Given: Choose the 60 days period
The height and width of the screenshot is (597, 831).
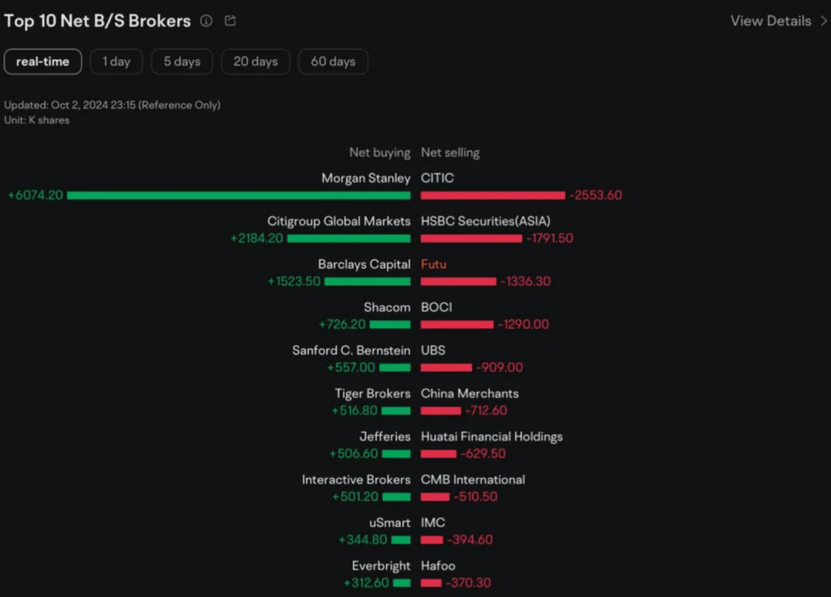Looking at the screenshot, I should pos(333,62).
